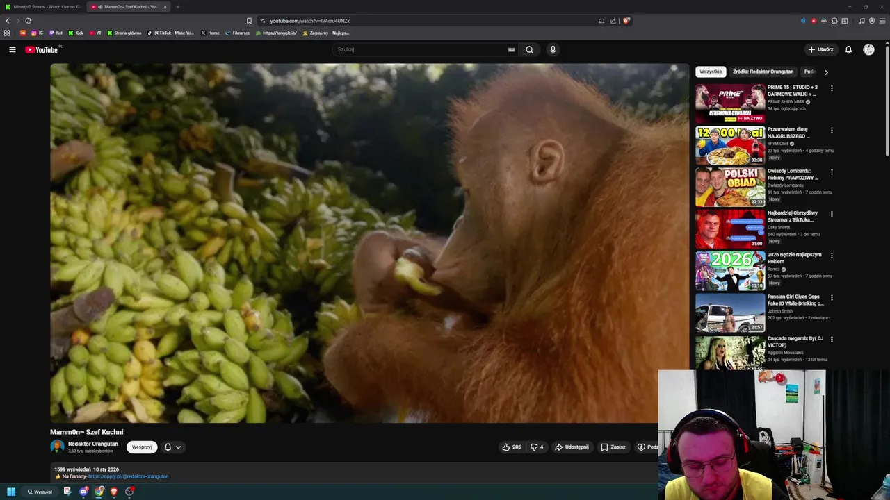Switch to Minedpl2 Stream Kick tab
890x500 pixels.
43,7
